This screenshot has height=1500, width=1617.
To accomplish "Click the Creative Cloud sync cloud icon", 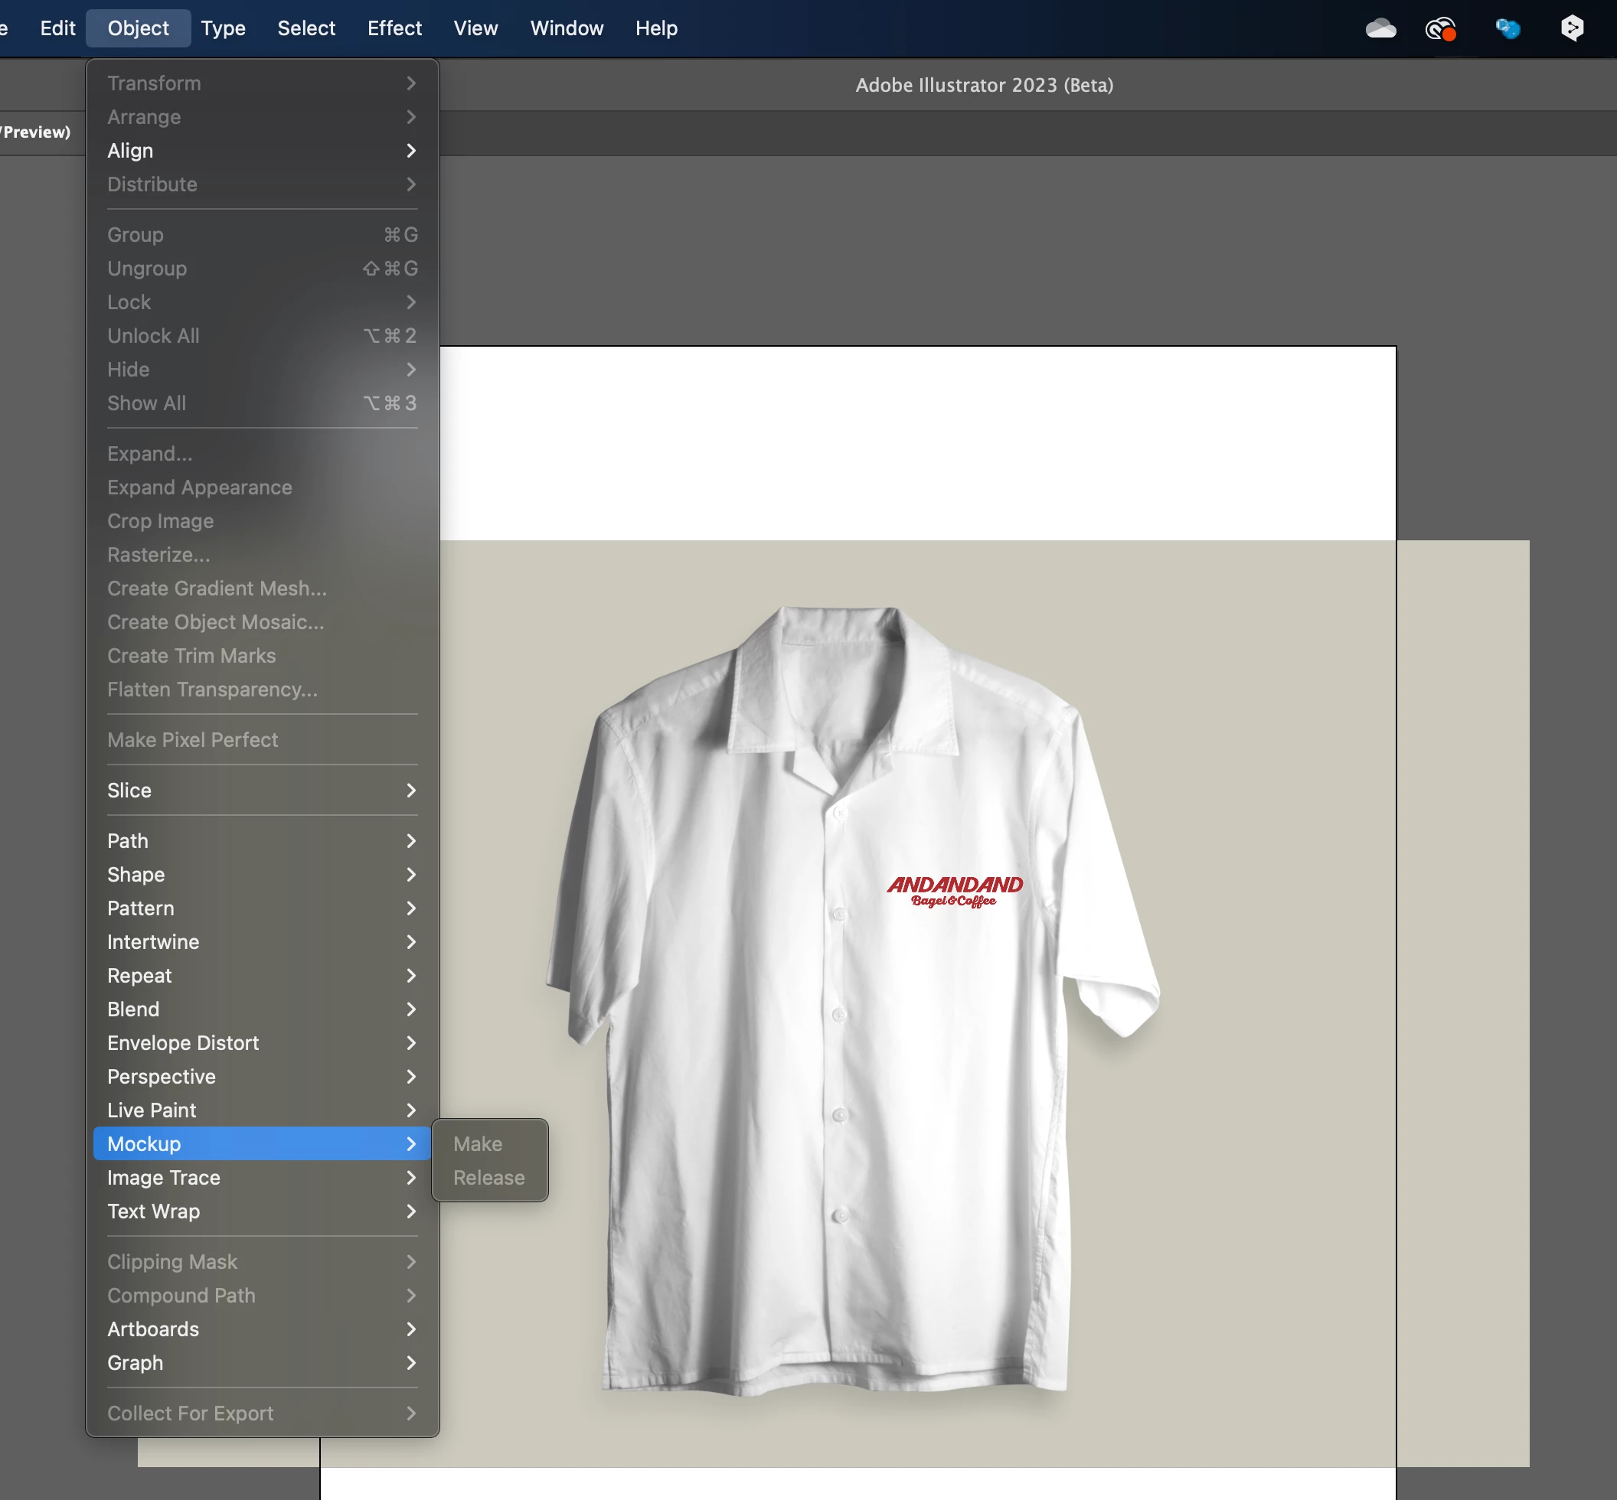I will 1380,29.
